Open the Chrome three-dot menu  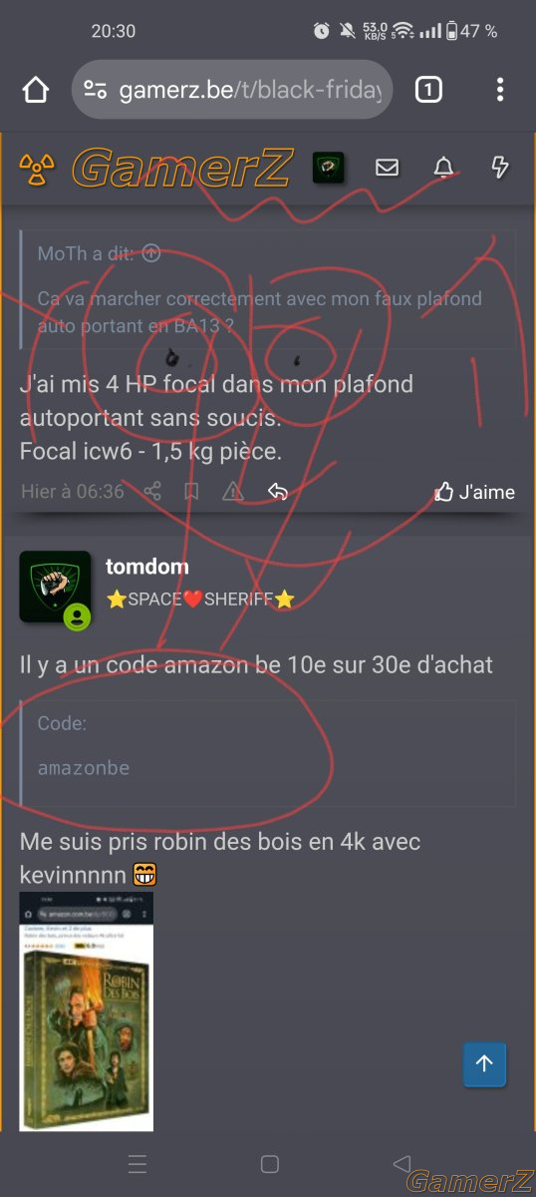tap(500, 90)
